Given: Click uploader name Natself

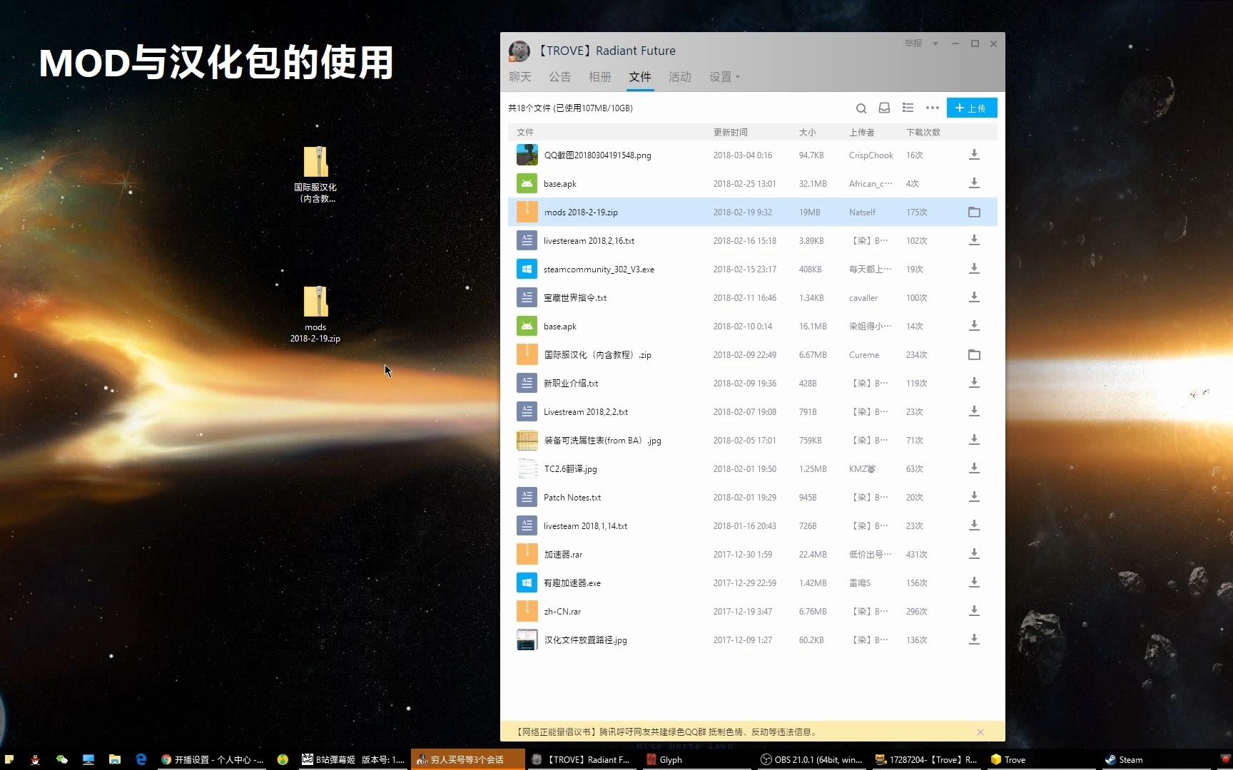Looking at the screenshot, I should (x=862, y=212).
